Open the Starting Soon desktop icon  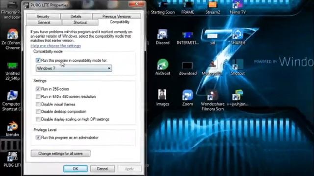click(x=162, y=8)
